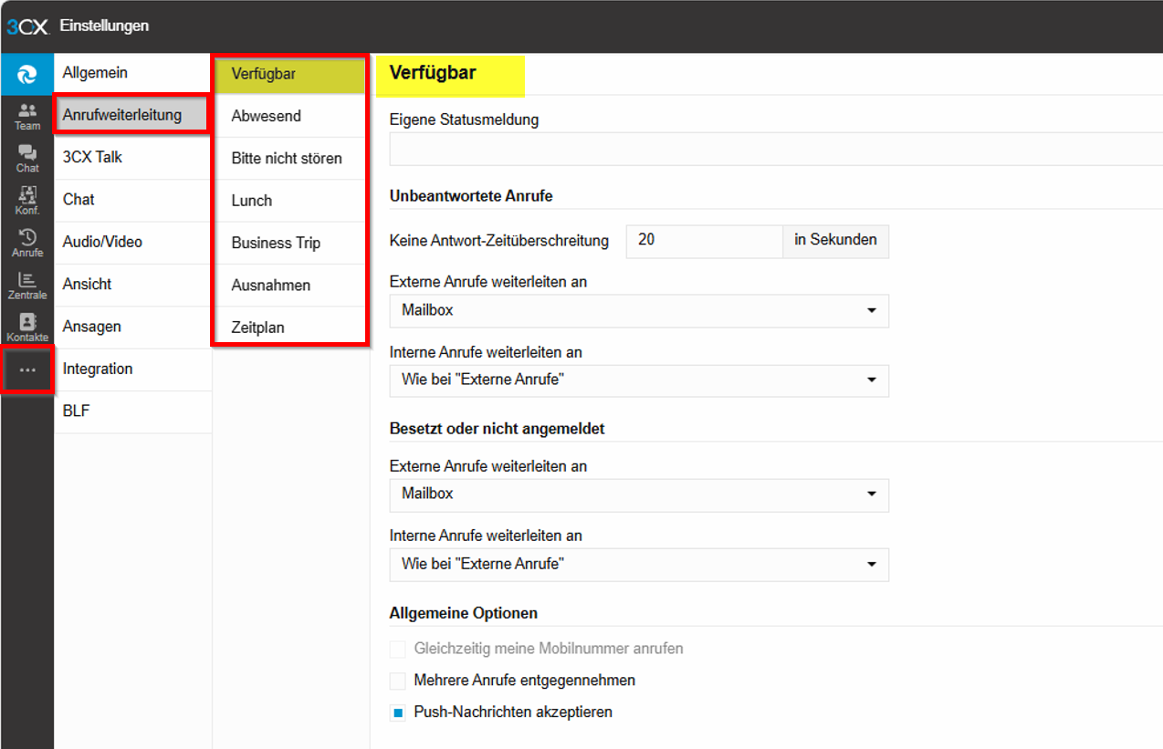
Task: Open the Zentrale panel icon
Action: point(27,285)
